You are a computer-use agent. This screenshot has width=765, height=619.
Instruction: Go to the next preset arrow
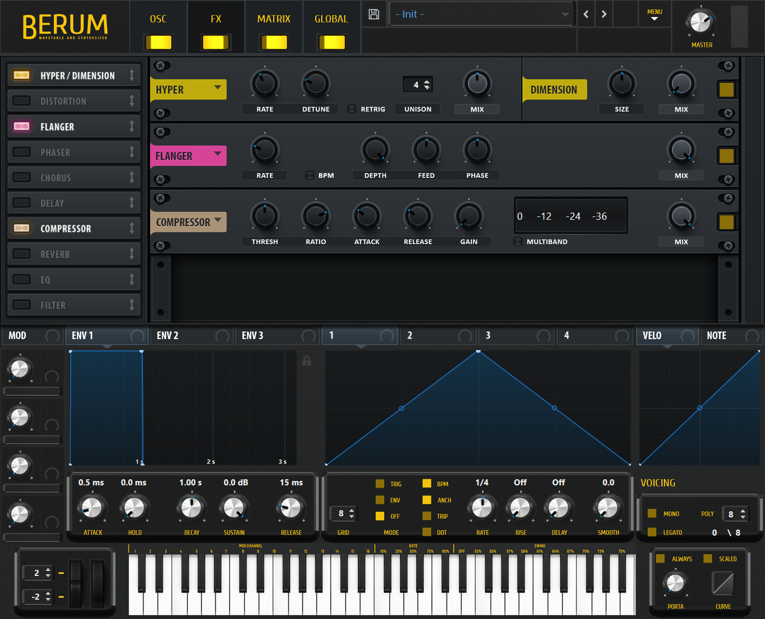604,14
